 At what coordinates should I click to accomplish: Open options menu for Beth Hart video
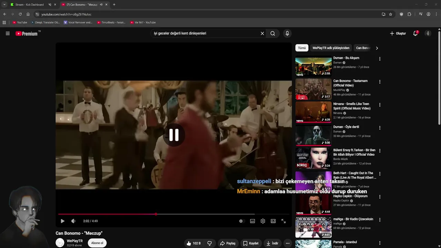380,174
